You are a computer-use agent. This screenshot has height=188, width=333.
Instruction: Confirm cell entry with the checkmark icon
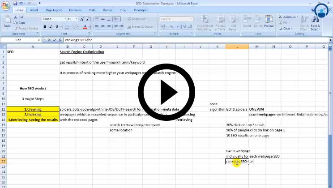click(55, 40)
